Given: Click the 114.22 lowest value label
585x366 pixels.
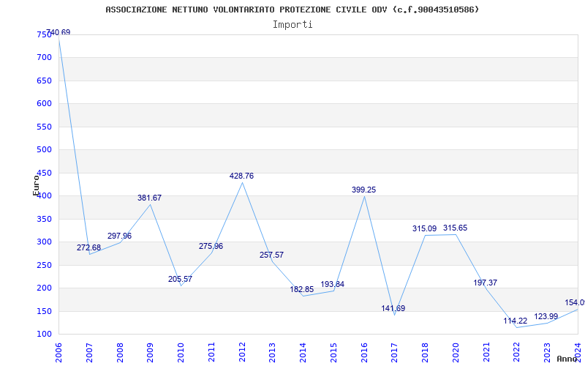Looking at the screenshot, I should (x=515, y=321).
